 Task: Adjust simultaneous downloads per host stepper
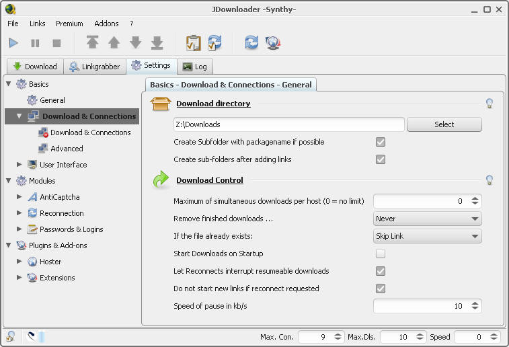click(475, 201)
